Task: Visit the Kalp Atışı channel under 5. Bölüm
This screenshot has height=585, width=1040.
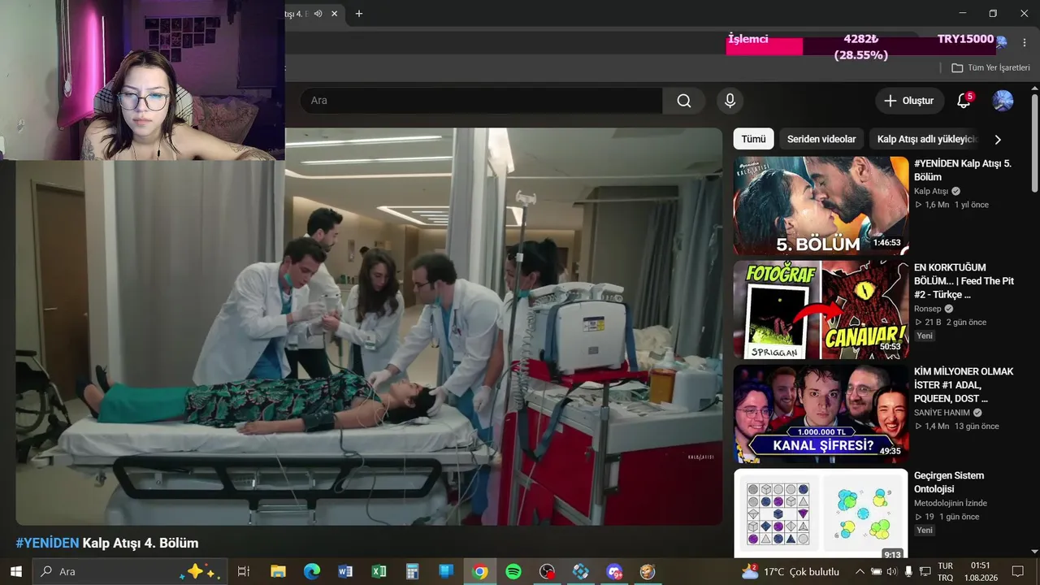Action: (x=931, y=191)
